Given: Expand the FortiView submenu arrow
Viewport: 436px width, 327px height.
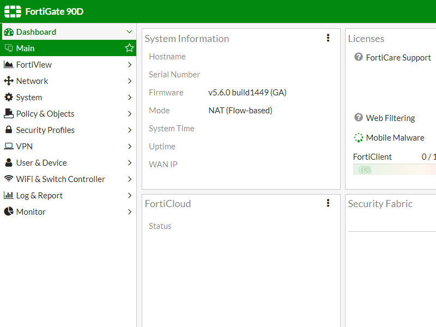Looking at the screenshot, I should (x=130, y=64).
